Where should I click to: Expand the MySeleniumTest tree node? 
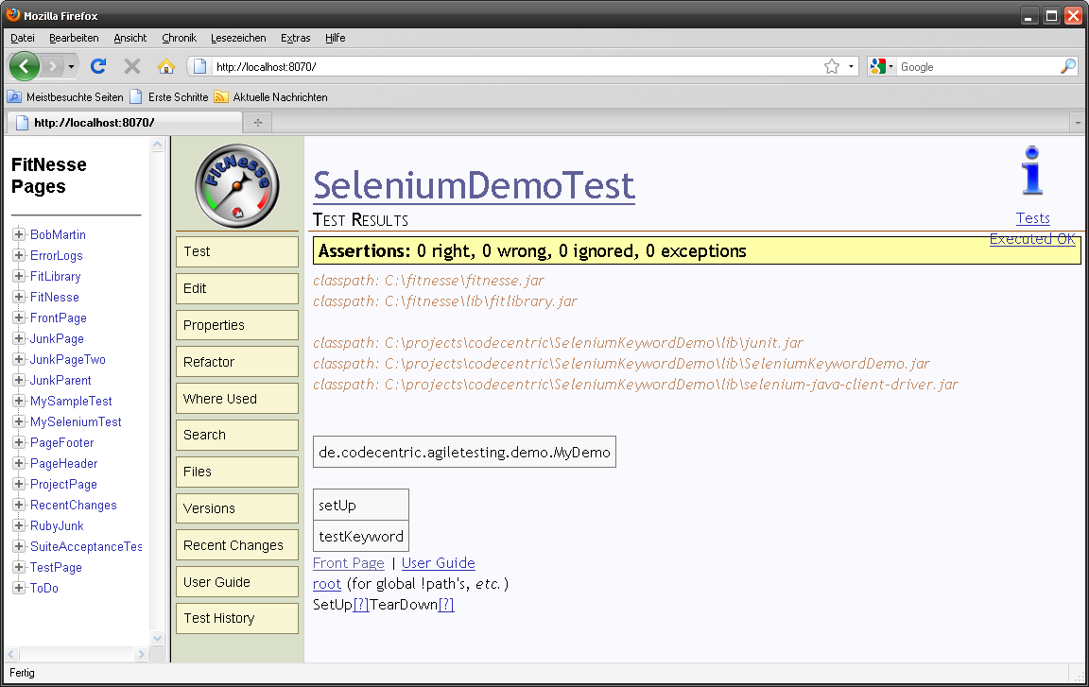pos(20,421)
